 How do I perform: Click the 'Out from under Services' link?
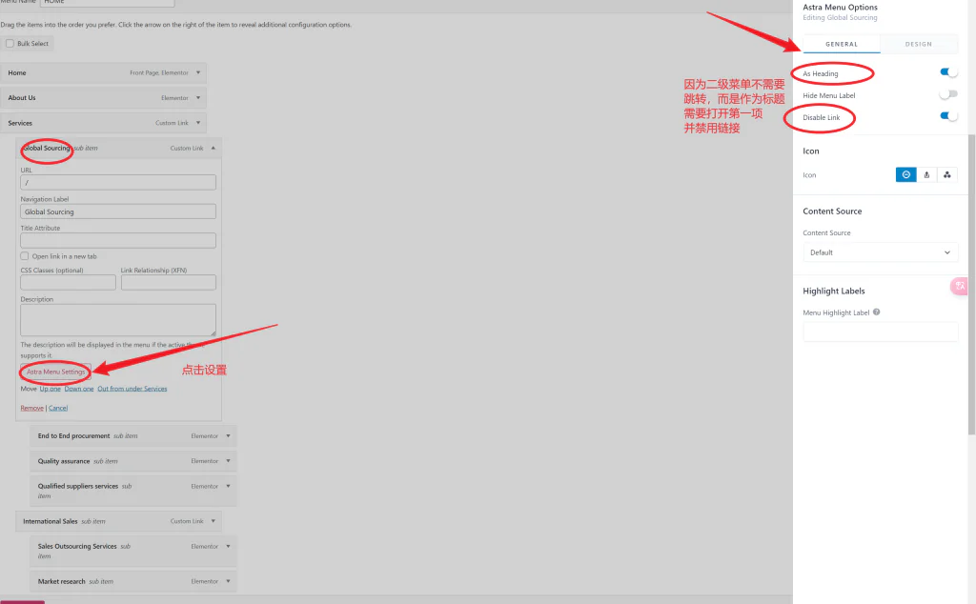click(x=132, y=389)
